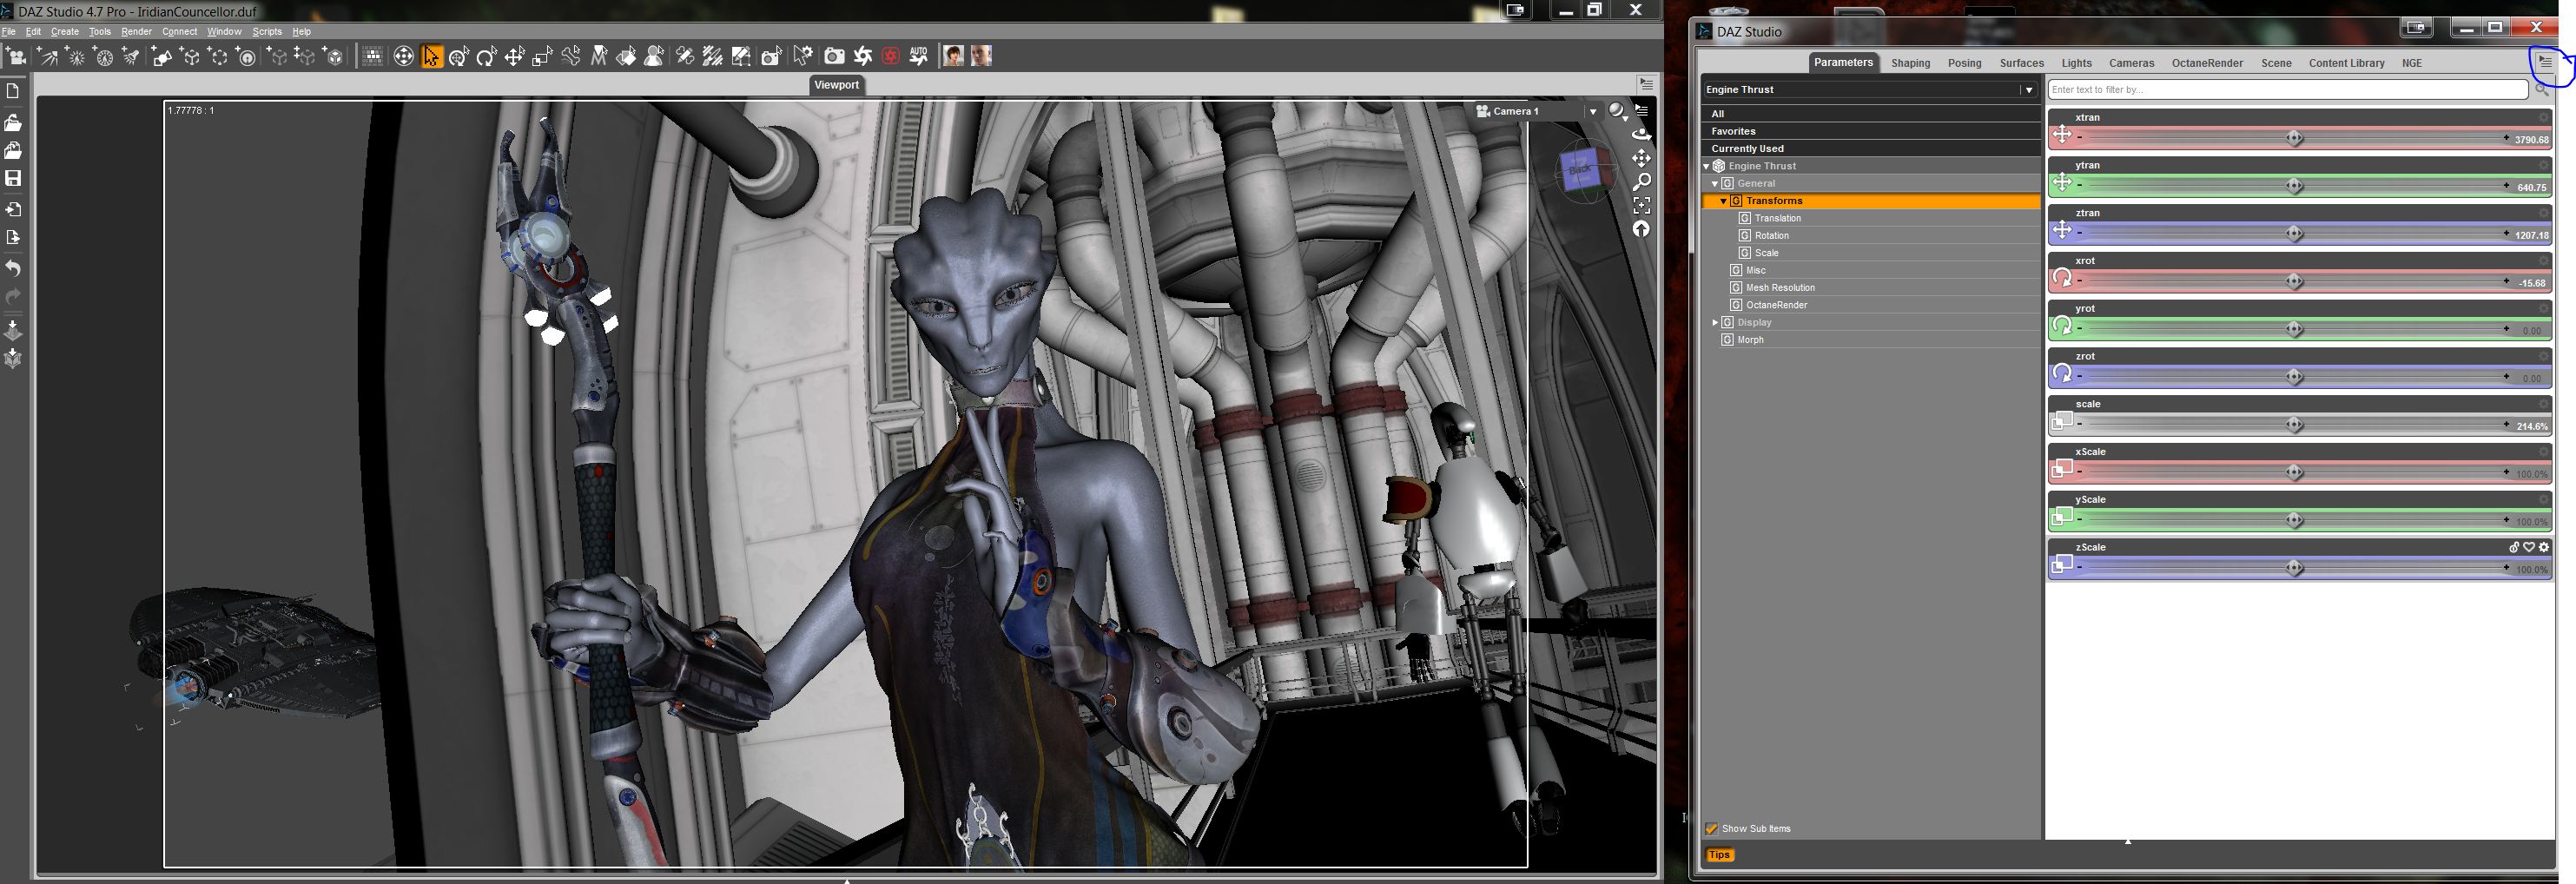The image size is (2576, 884).
Task: Collapse the Transforms property group
Action: pyautogui.click(x=1723, y=201)
